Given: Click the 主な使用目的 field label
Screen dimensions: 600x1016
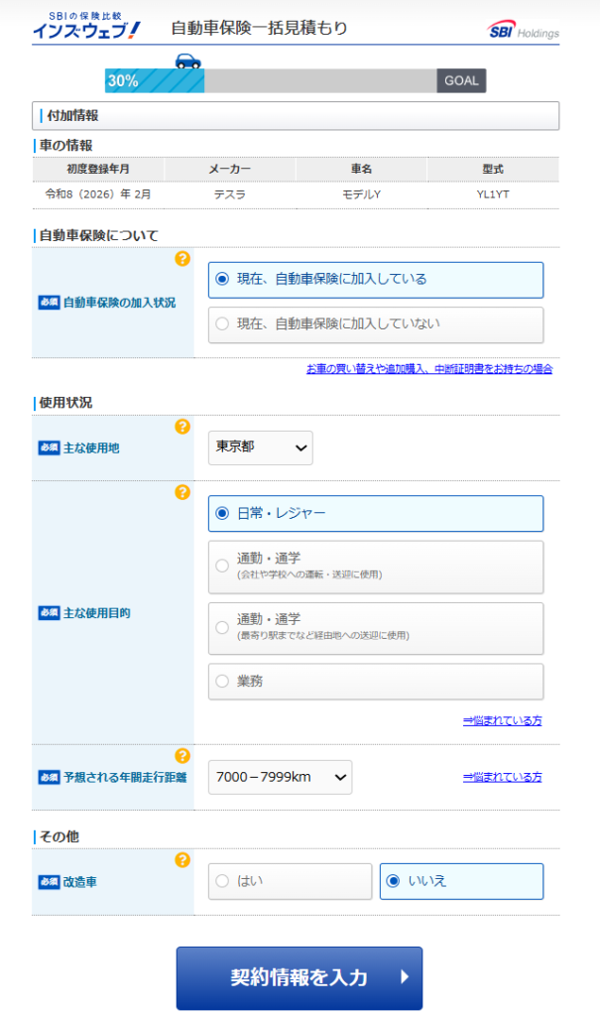Looking at the screenshot, I should [x=96, y=613].
